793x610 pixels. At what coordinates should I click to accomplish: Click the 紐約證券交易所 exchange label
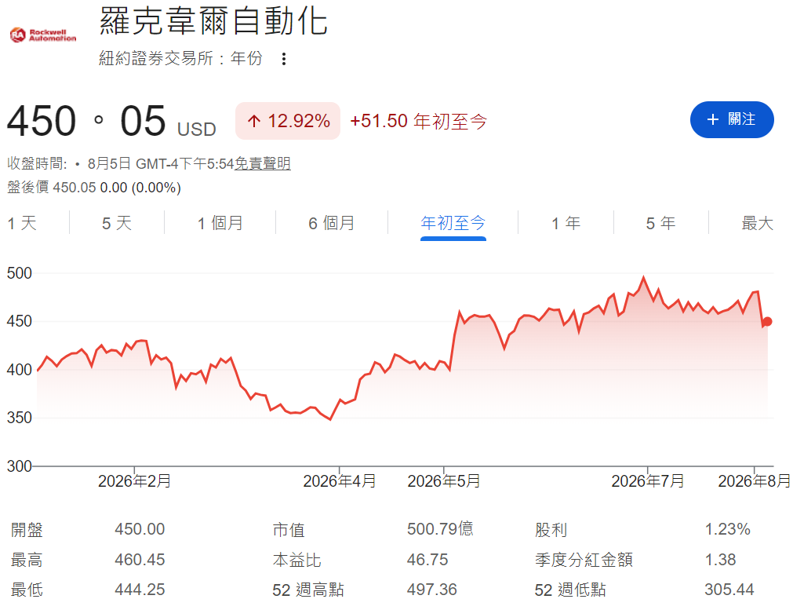pyautogui.click(x=156, y=59)
